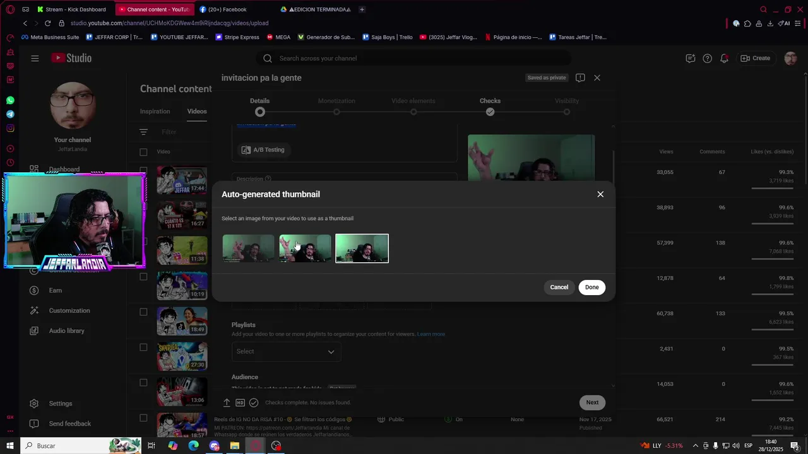Viewport: 808px width, 454px height.
Task: Open send feedback icon in upload dialog header
Action: 580,78
